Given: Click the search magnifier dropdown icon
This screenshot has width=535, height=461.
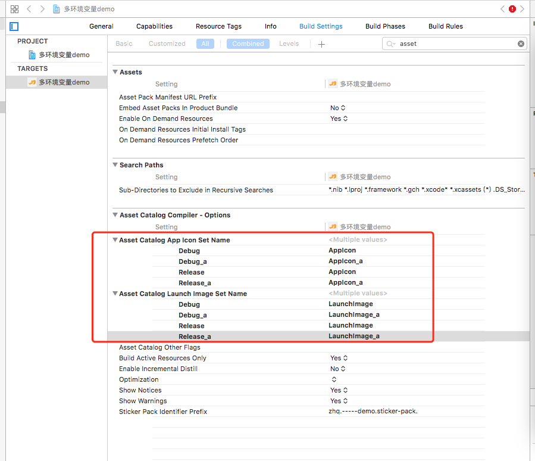Looking at the screenshot, I should 390,43.
